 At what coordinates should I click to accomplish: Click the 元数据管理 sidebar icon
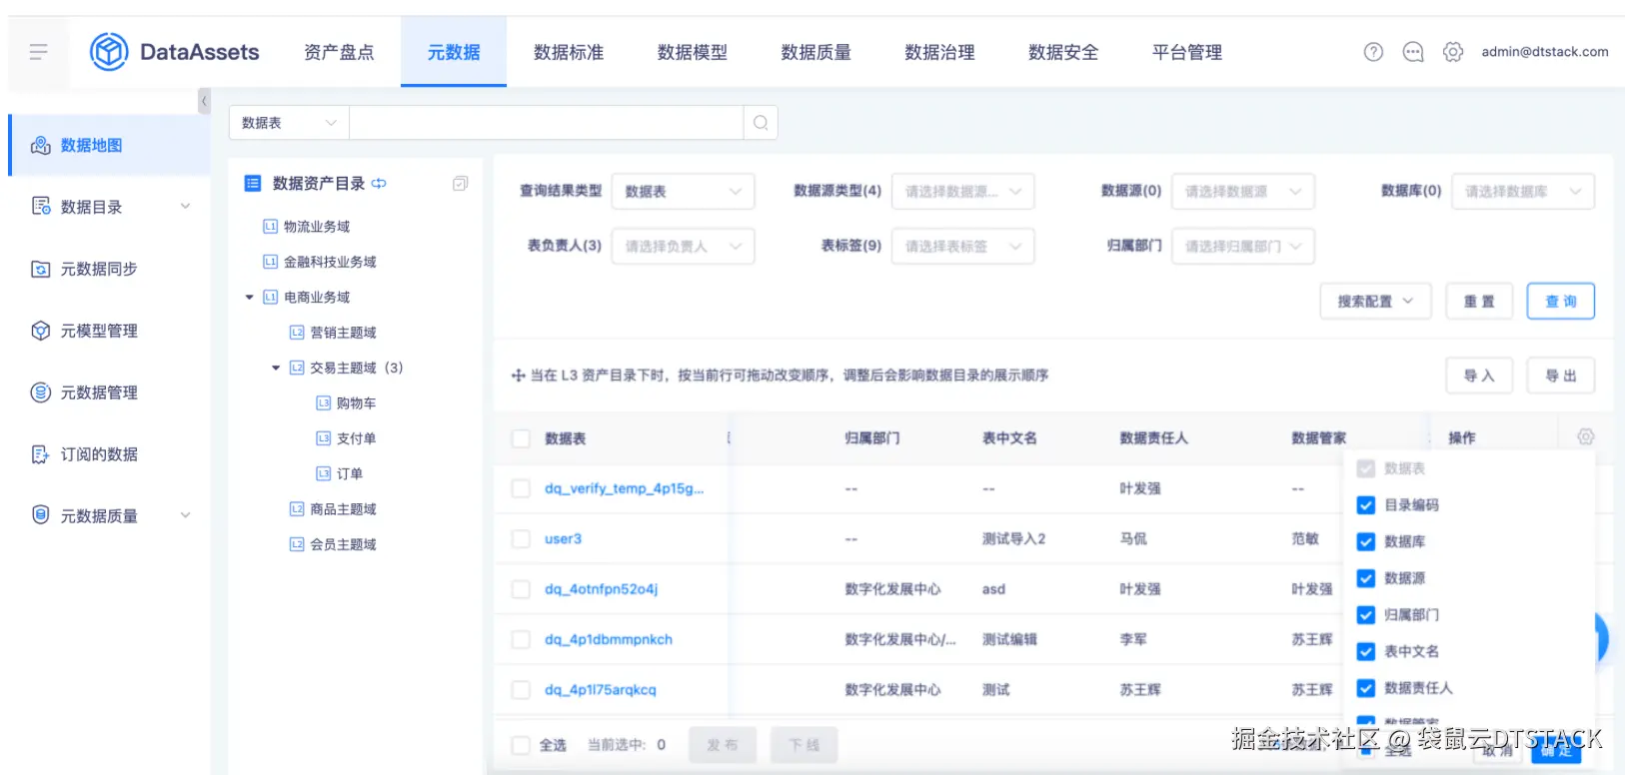[41, 392]
